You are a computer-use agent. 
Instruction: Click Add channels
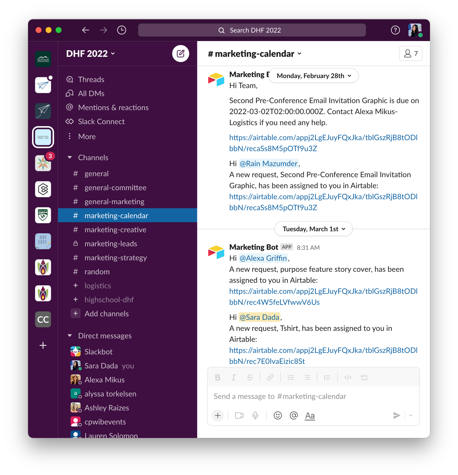[x=127, y=314]
